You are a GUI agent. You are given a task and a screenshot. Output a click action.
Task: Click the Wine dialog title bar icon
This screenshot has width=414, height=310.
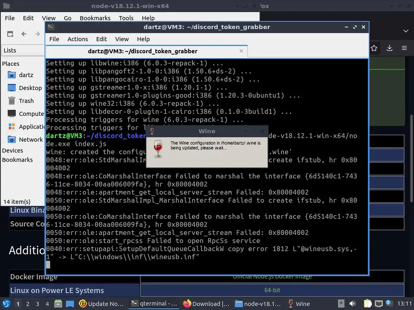click(x=152, y=131)
